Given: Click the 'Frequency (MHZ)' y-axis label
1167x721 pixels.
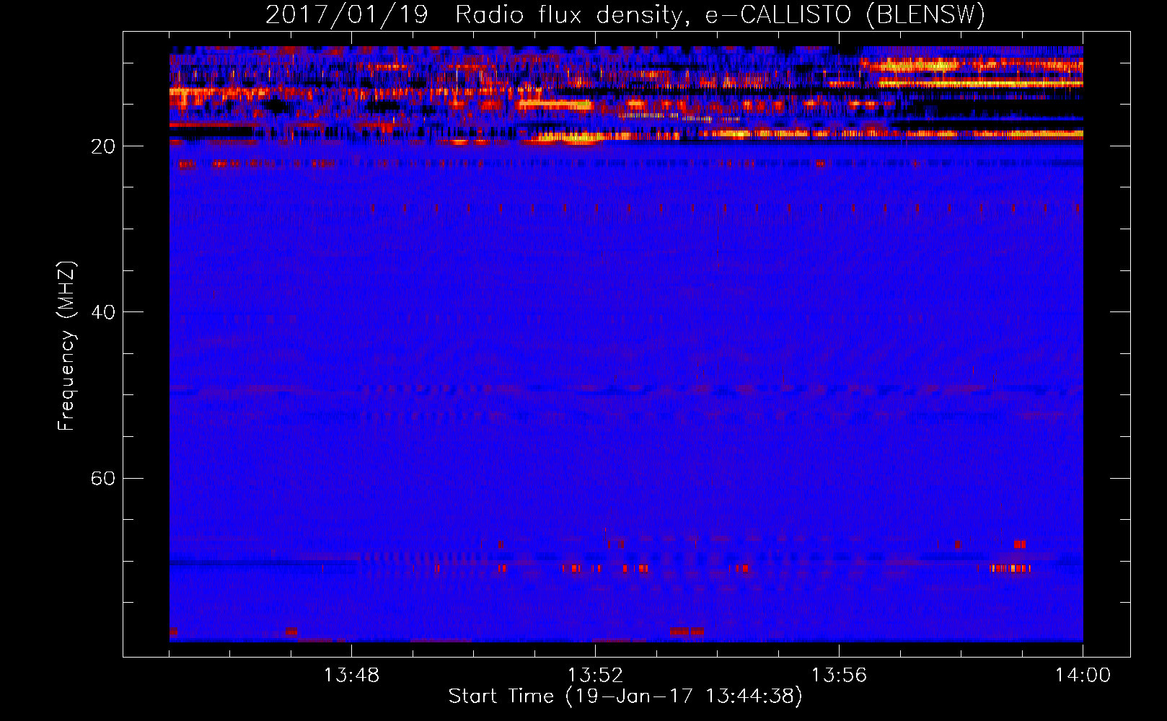Looking at the screenshot, I should click(66, 346).
